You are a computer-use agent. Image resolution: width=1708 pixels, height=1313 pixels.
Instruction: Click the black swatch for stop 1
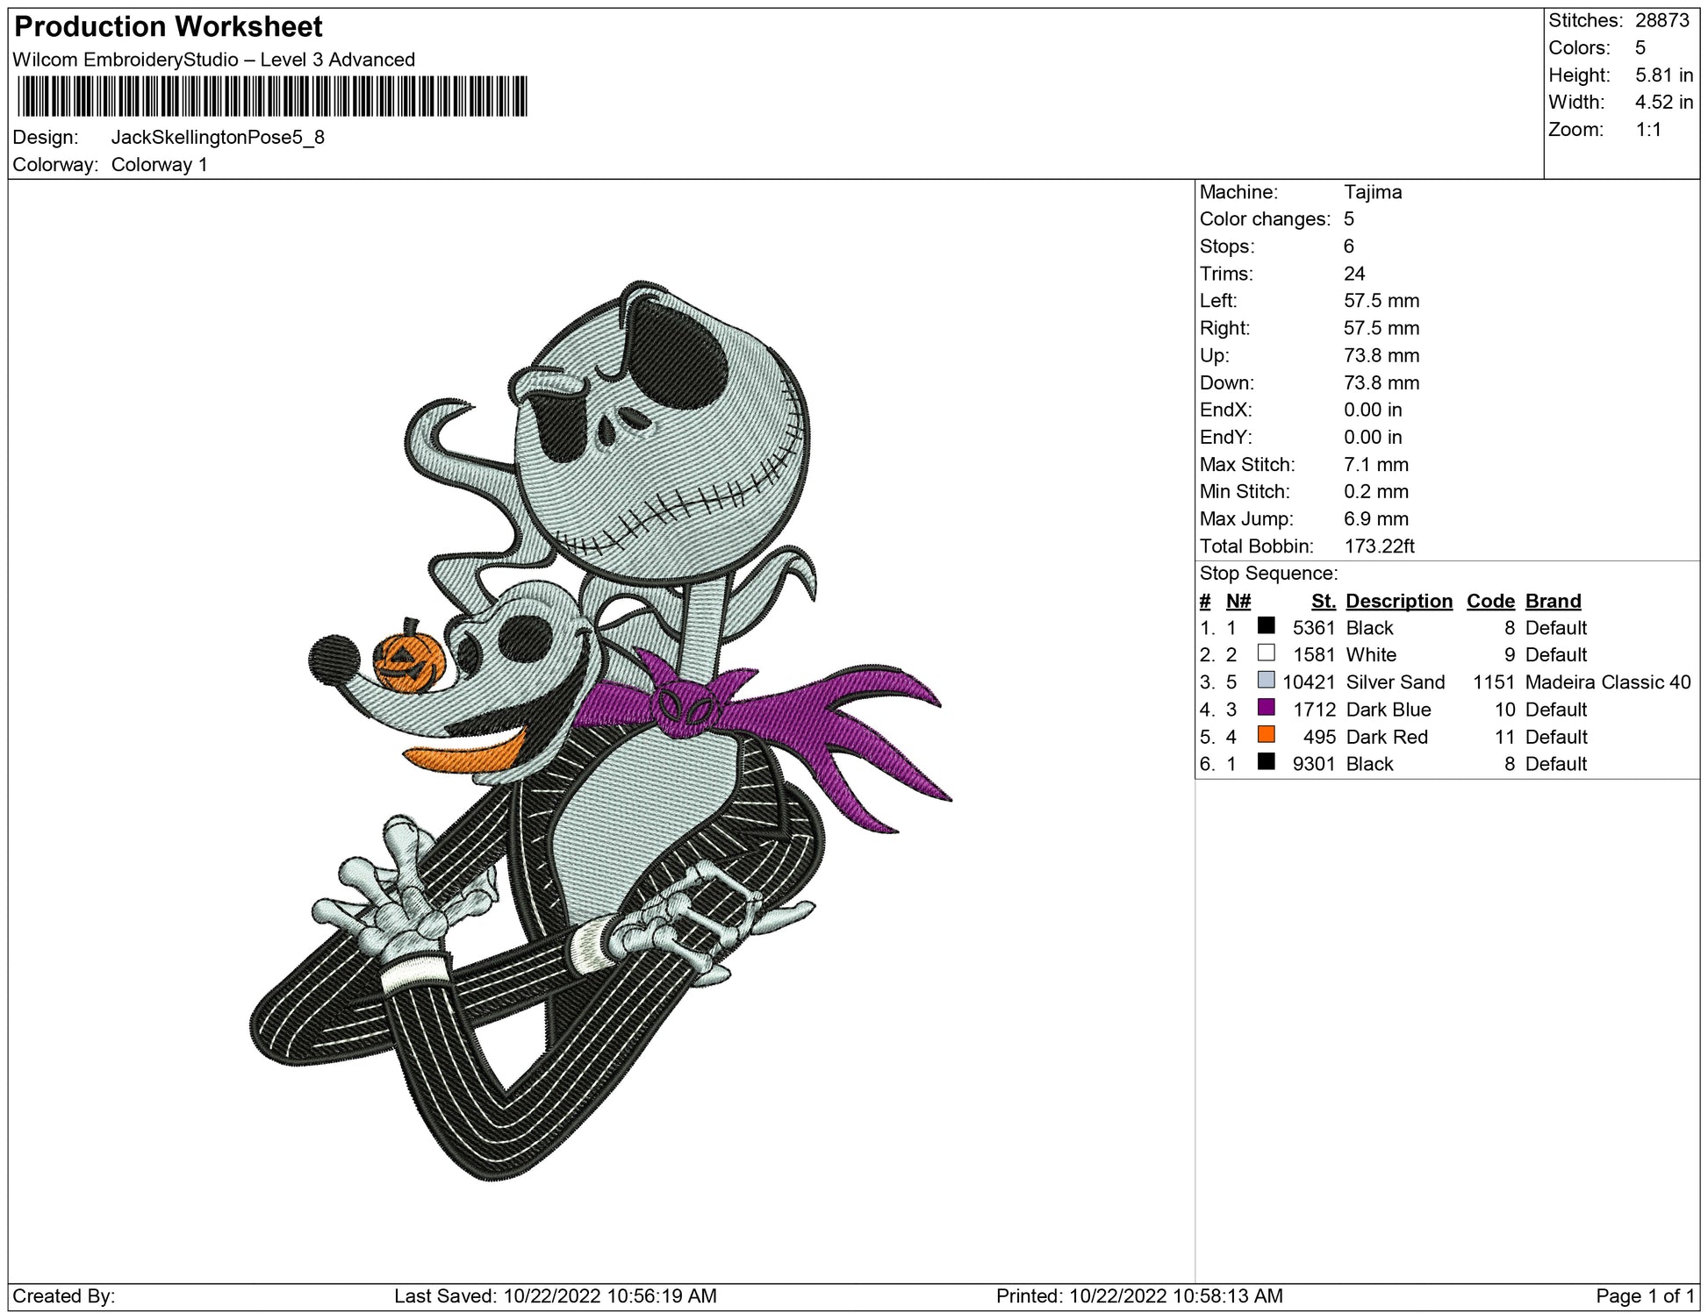pyautogui.click(x=1266, y=625)
